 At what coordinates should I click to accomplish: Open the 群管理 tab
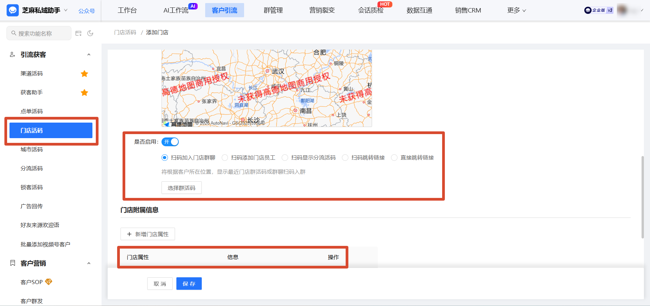[273, 10]
